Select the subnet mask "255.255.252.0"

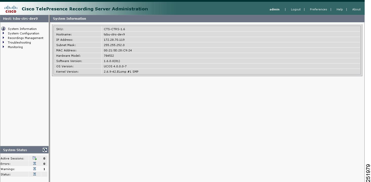point(114,45)
